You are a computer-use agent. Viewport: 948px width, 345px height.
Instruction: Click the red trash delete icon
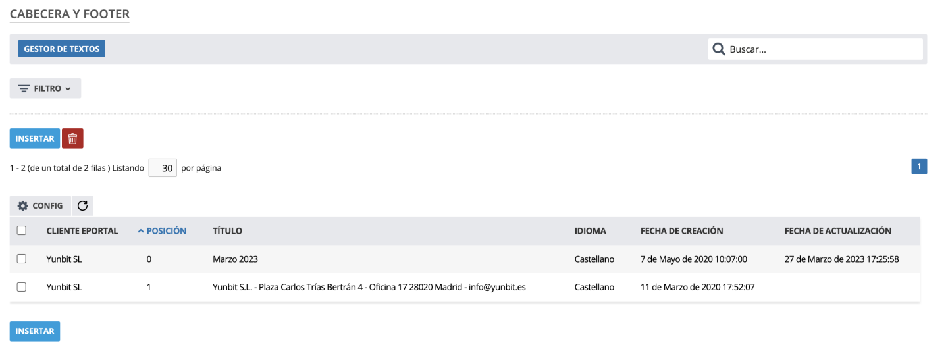[72, 139]
